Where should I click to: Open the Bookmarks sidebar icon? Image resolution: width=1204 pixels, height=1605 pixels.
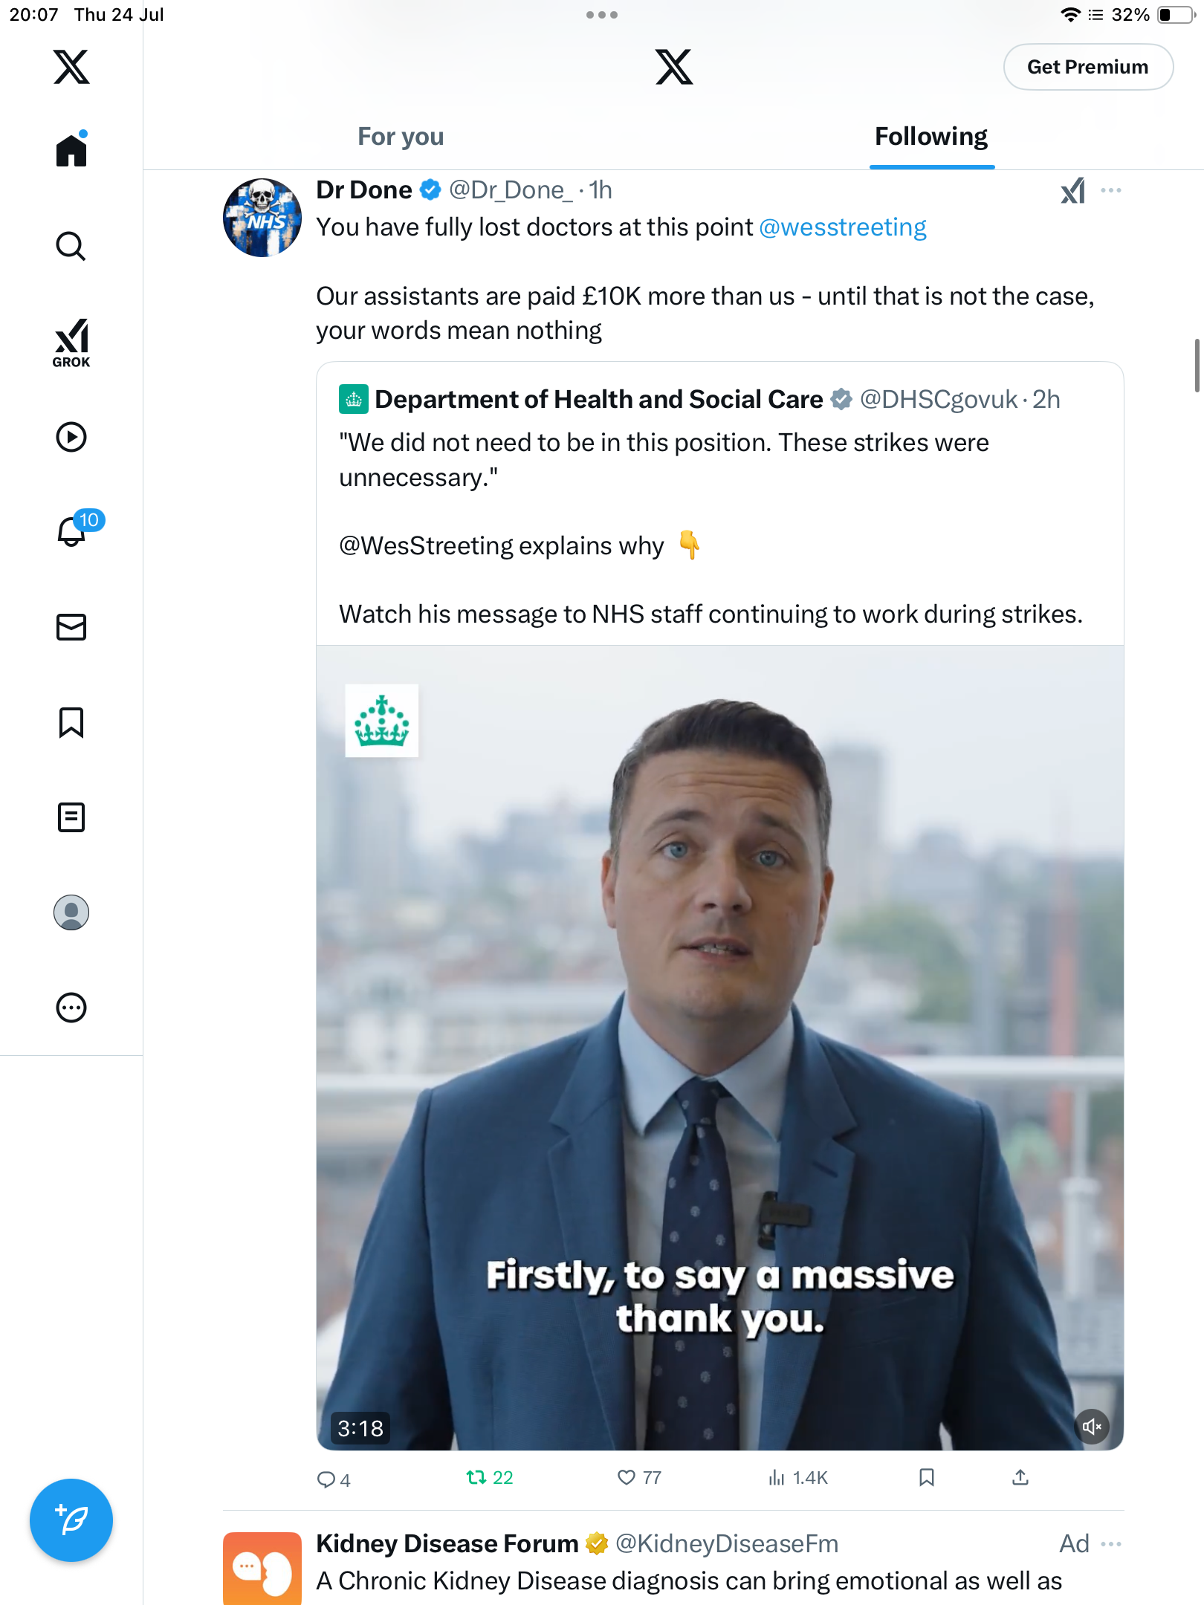(71, 722)
